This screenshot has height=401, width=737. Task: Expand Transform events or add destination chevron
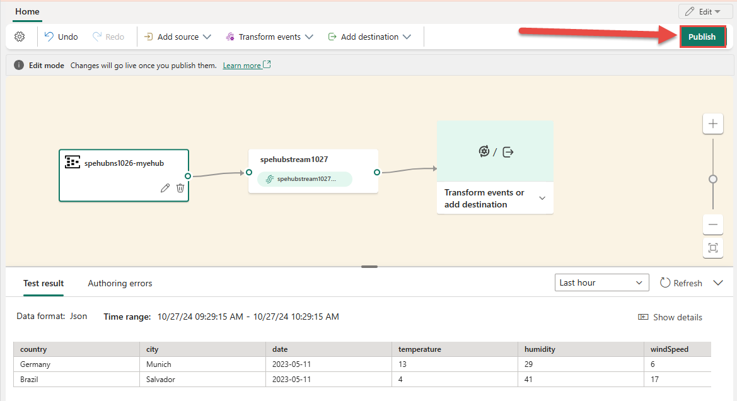coord(542,199)
